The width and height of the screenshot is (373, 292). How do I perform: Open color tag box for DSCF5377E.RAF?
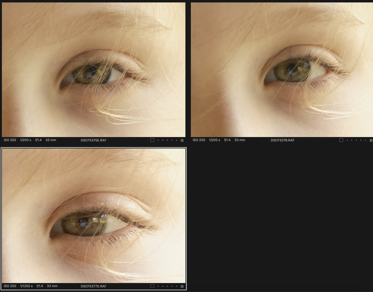152,286
